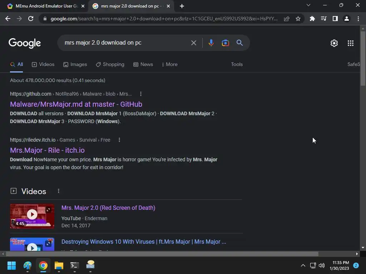Click the horizontal page scrollbar thumb
The image size is (366, 274).
pos(162,254)
